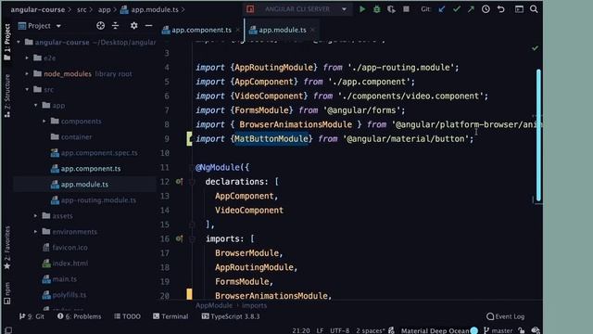Close the app.component.ts tab
The width and height of the screenshot is (593, 334).
tap(237, 30)
